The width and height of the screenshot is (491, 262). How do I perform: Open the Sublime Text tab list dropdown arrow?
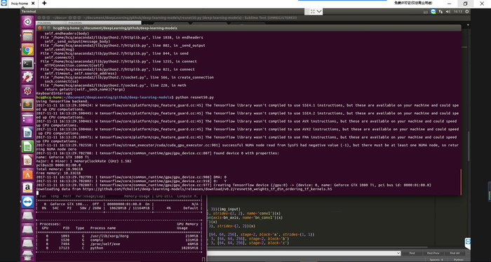[x=468, y=25]
